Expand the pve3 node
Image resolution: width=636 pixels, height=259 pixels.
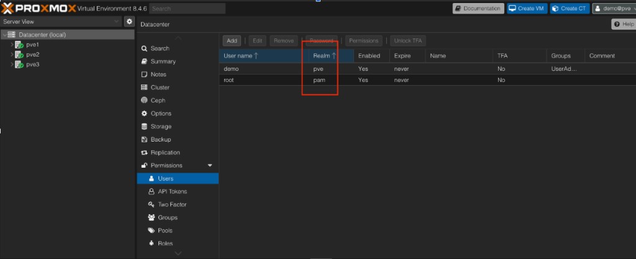(x=12, y=65)
